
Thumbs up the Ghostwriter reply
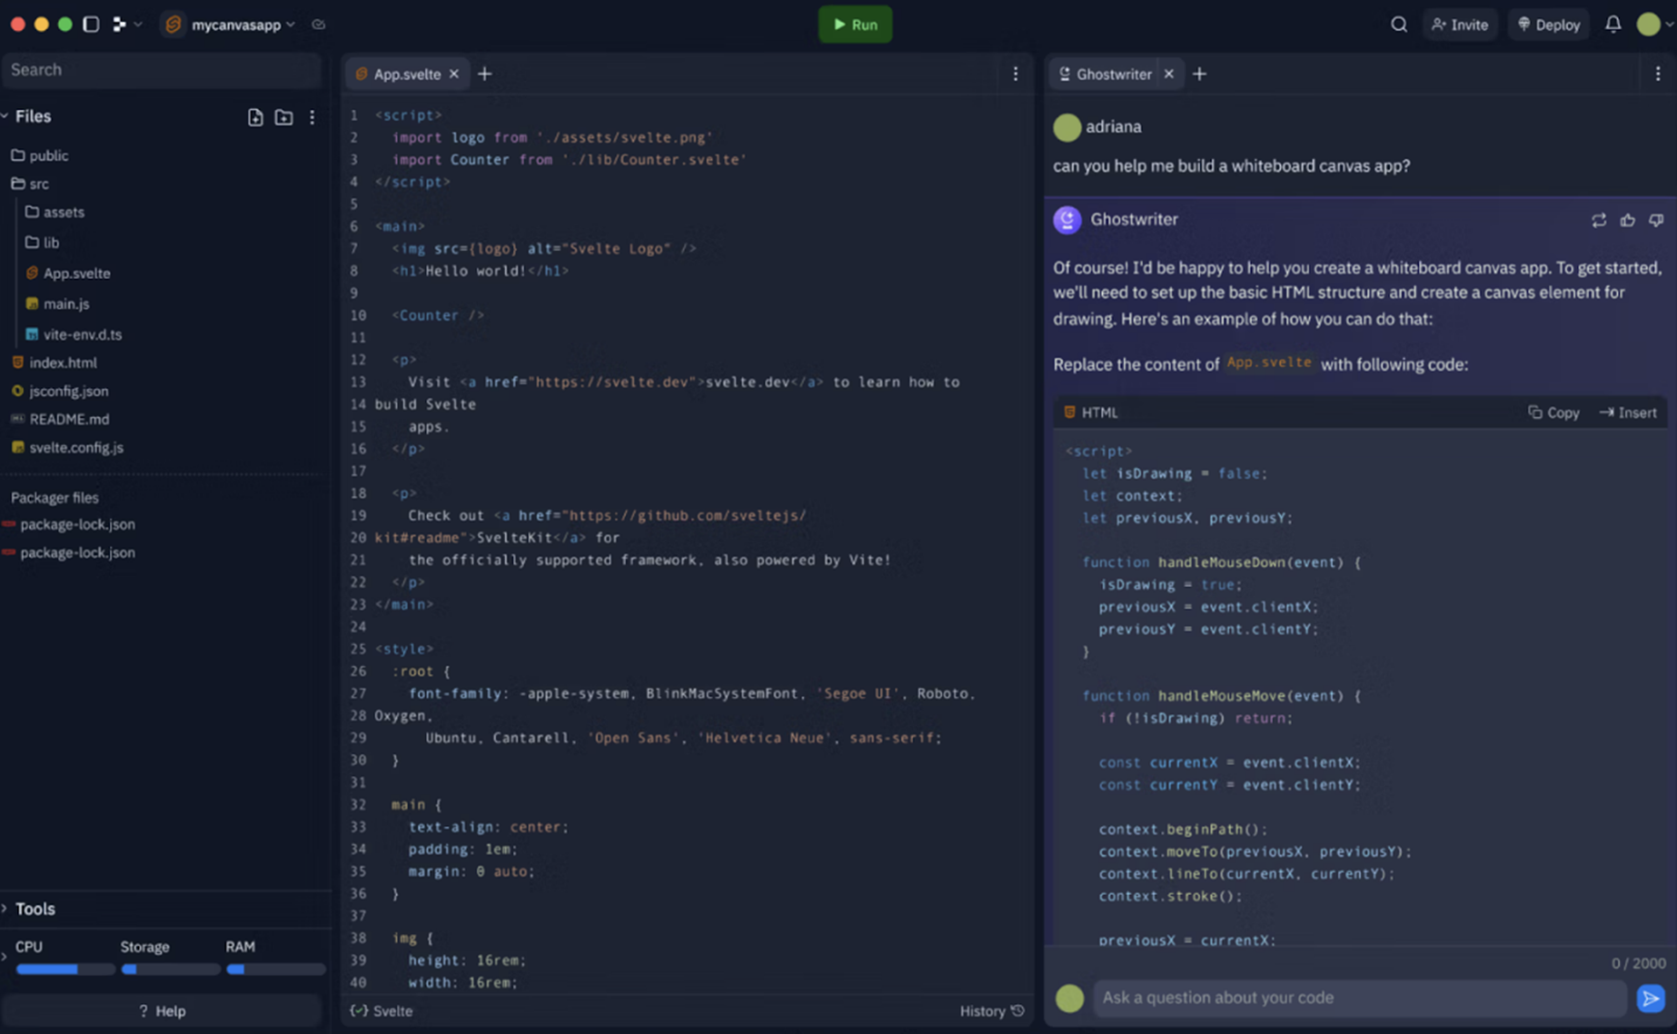(x=1627, y=220)
